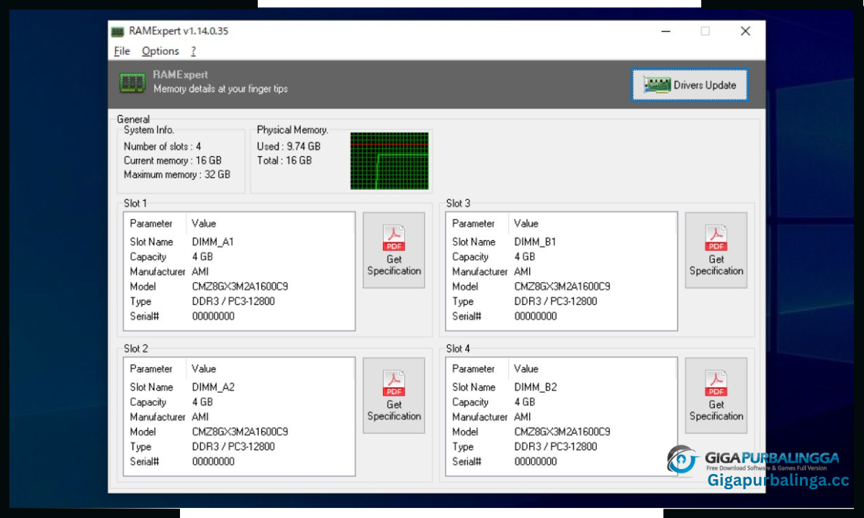Close the RAMExpert window

click(x=745, y=31)
